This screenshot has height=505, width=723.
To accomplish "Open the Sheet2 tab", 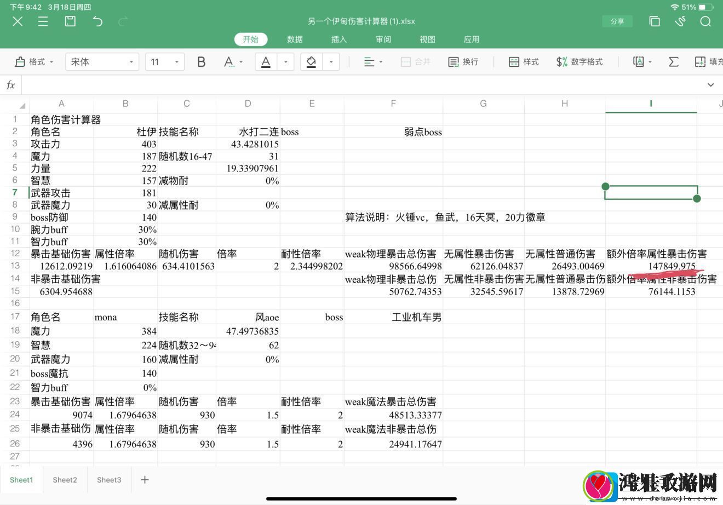I will (x=65, y=480).
